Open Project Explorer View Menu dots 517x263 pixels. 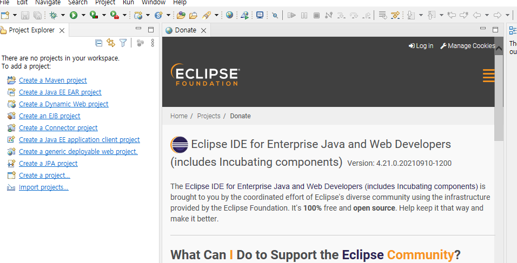tap(153, 43)
